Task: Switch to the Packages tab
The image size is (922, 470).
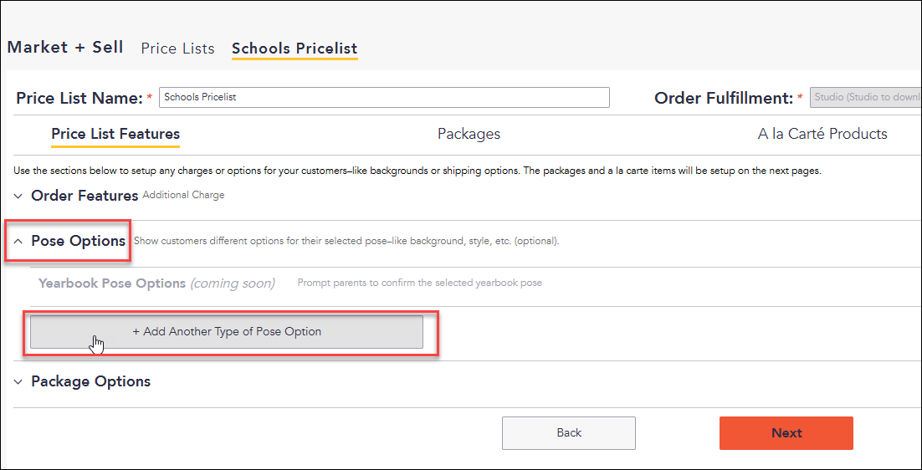Action: (469, 134)
